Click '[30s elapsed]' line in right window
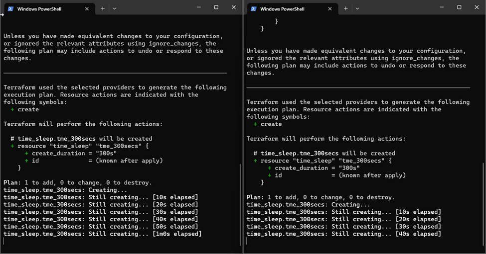 [x=344, y=227]
